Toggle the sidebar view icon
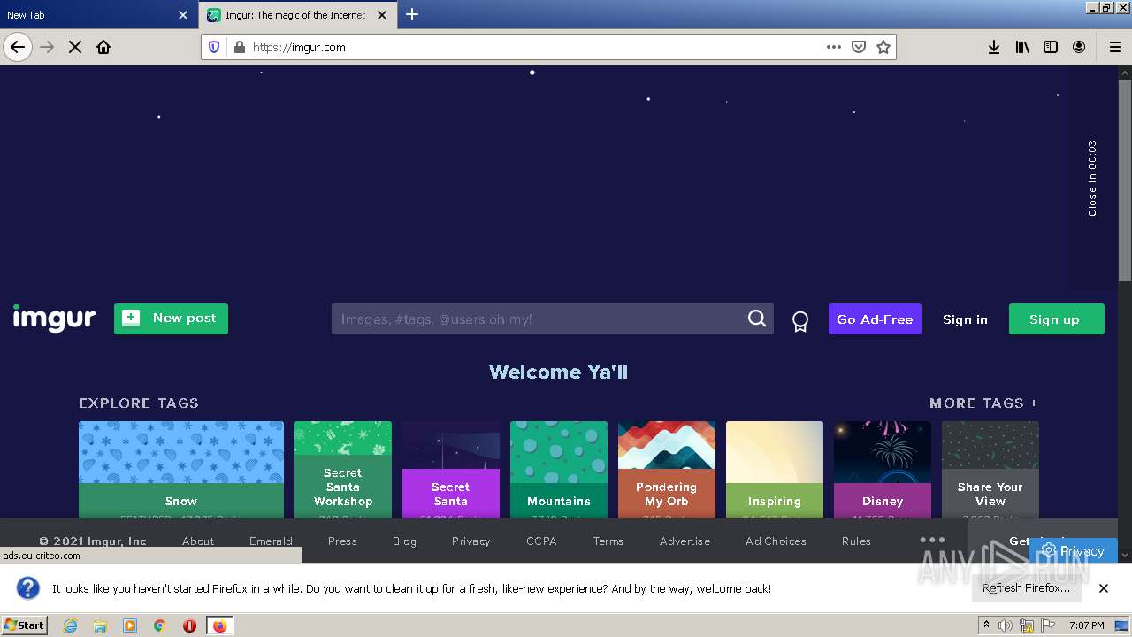The image size is (1132, 637). (1051, 47)
